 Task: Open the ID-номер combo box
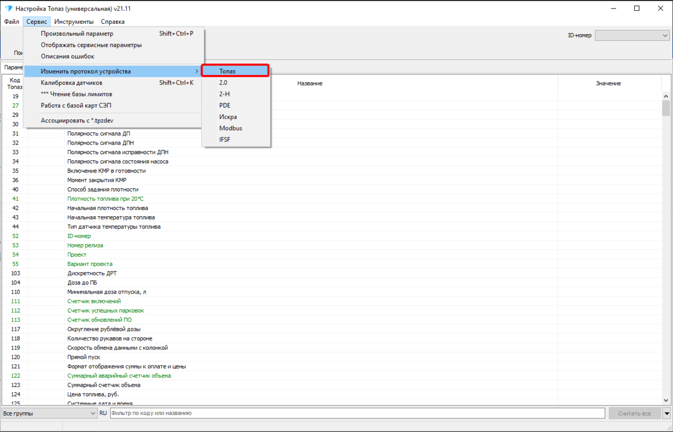pos(632,36)
